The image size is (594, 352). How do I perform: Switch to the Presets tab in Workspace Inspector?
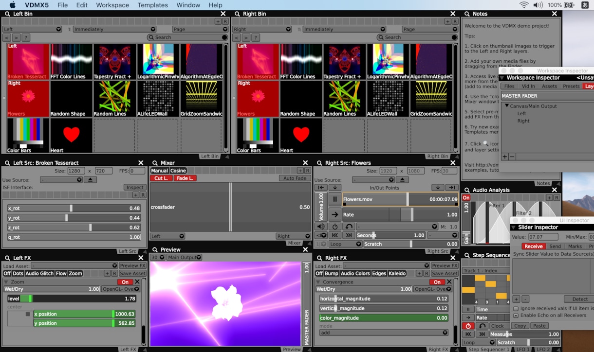tap(571, 86)
